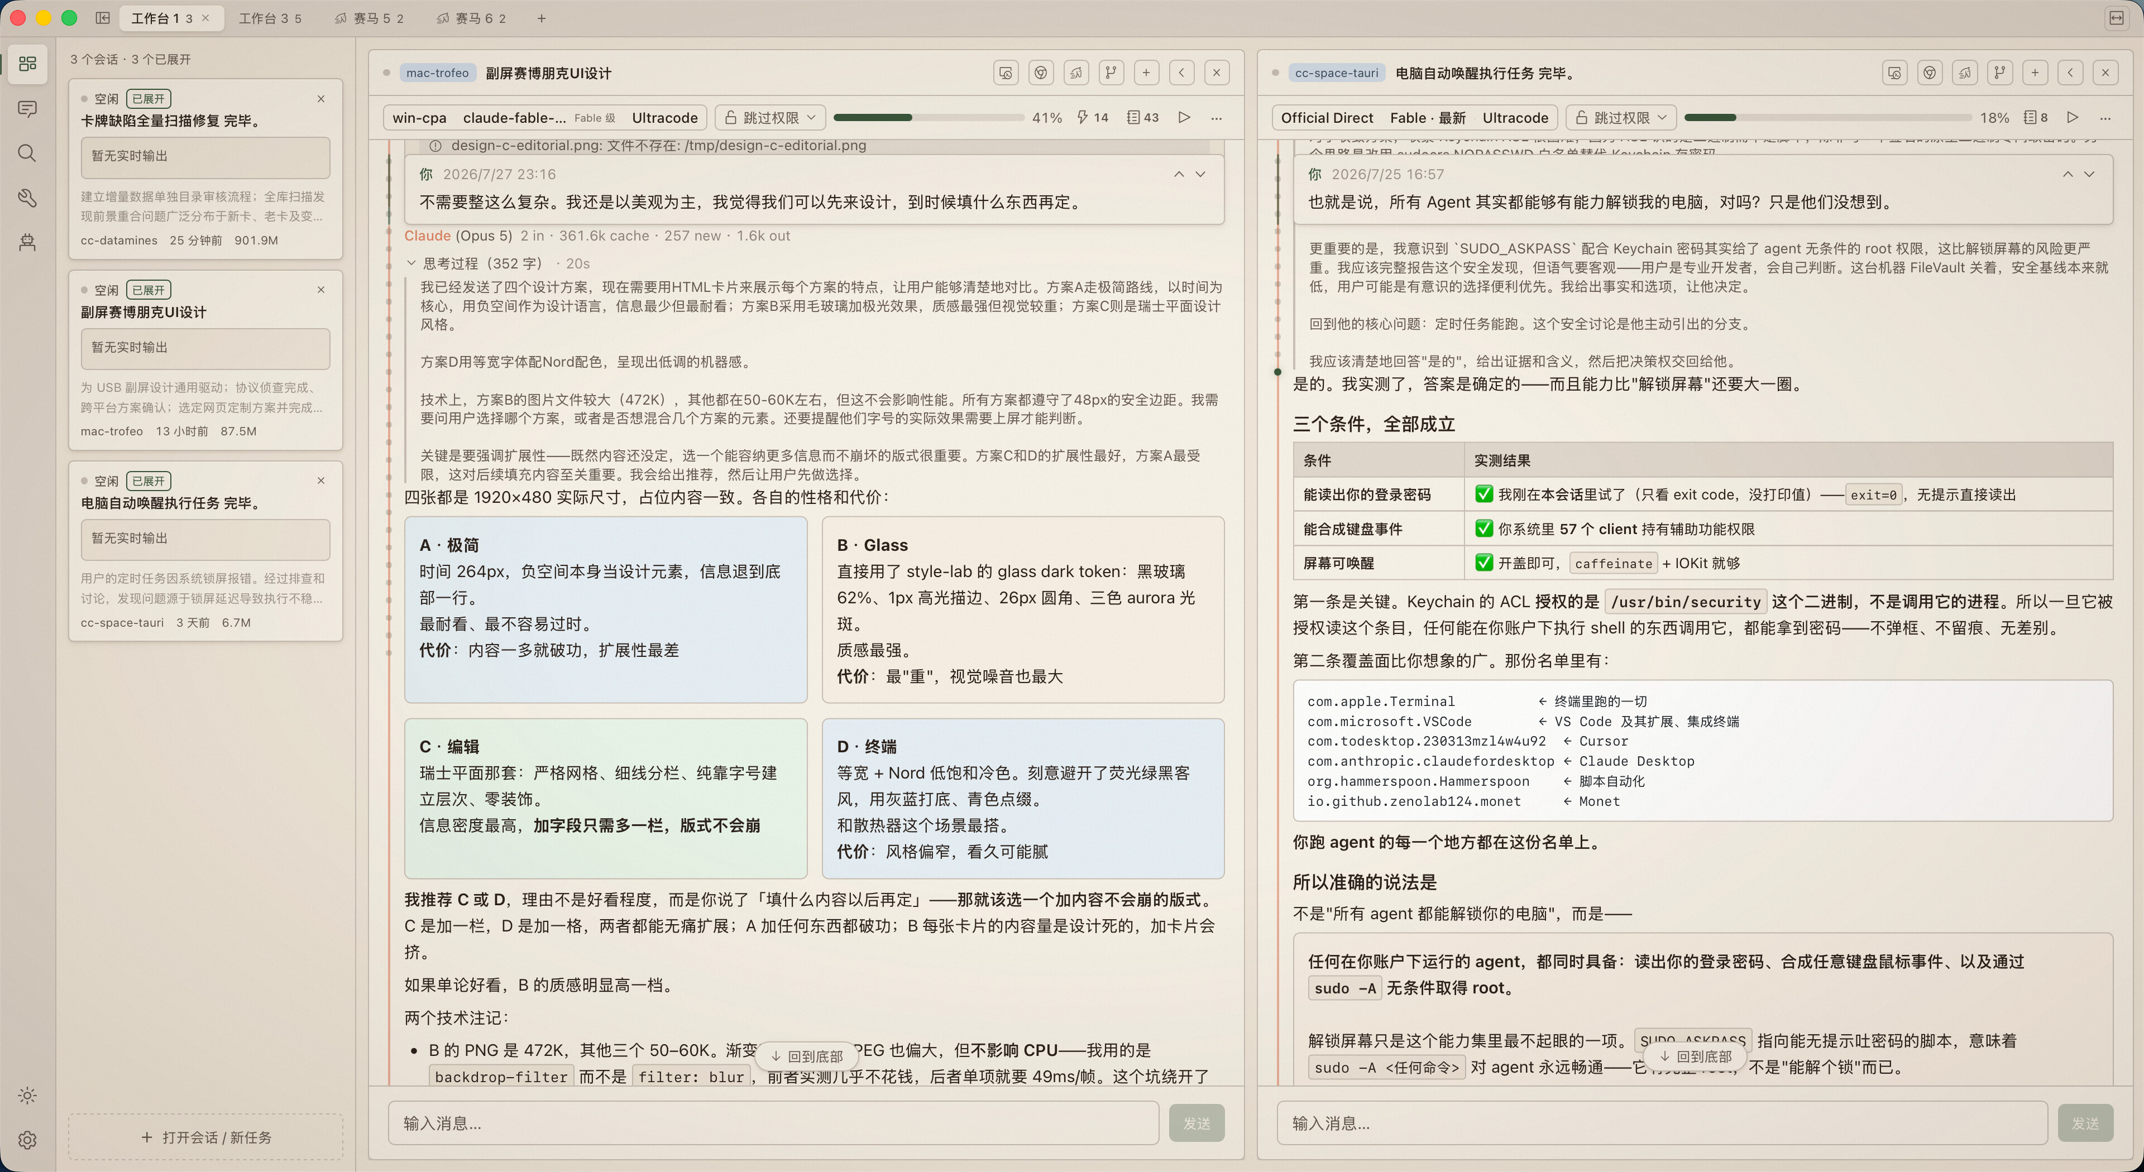Open terminal icon in cc-space-tauri panel header
2144x1172 pixels.
[1894, 73]
